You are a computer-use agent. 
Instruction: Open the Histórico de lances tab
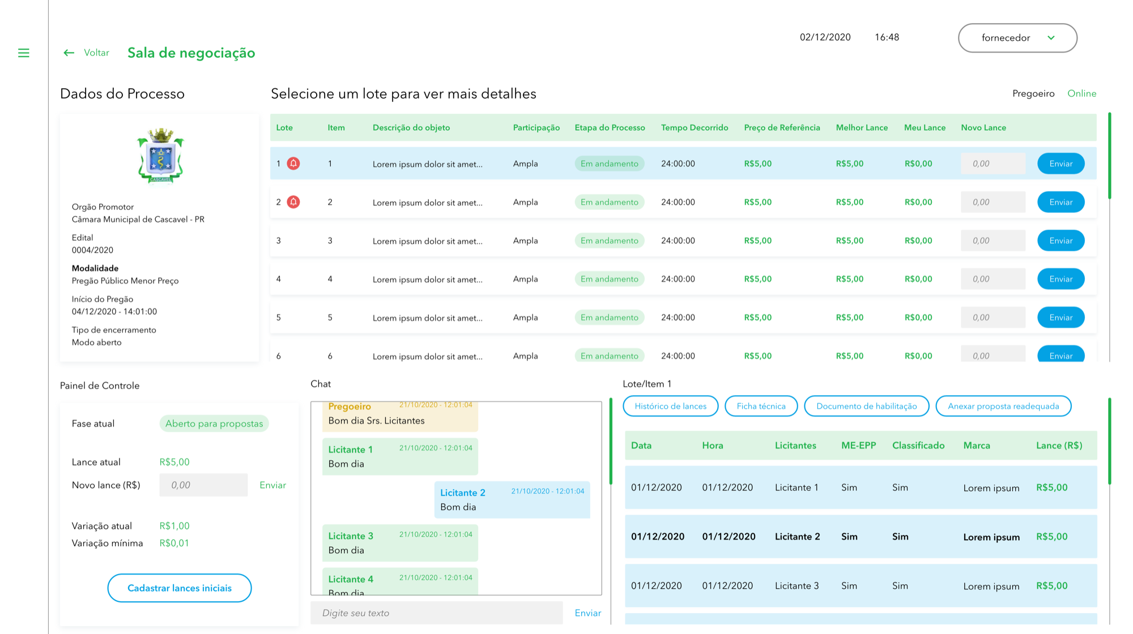click(x=671, y=406)
